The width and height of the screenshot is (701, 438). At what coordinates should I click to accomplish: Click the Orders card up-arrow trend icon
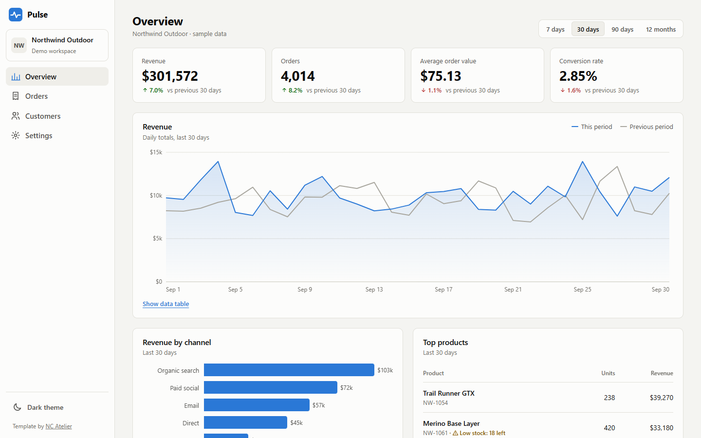click(x=284, y=91)
